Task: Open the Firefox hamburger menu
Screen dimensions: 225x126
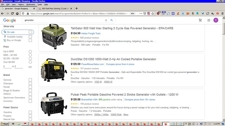Action: 222,13
